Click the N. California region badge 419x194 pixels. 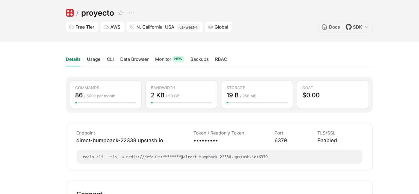(165, 27)
